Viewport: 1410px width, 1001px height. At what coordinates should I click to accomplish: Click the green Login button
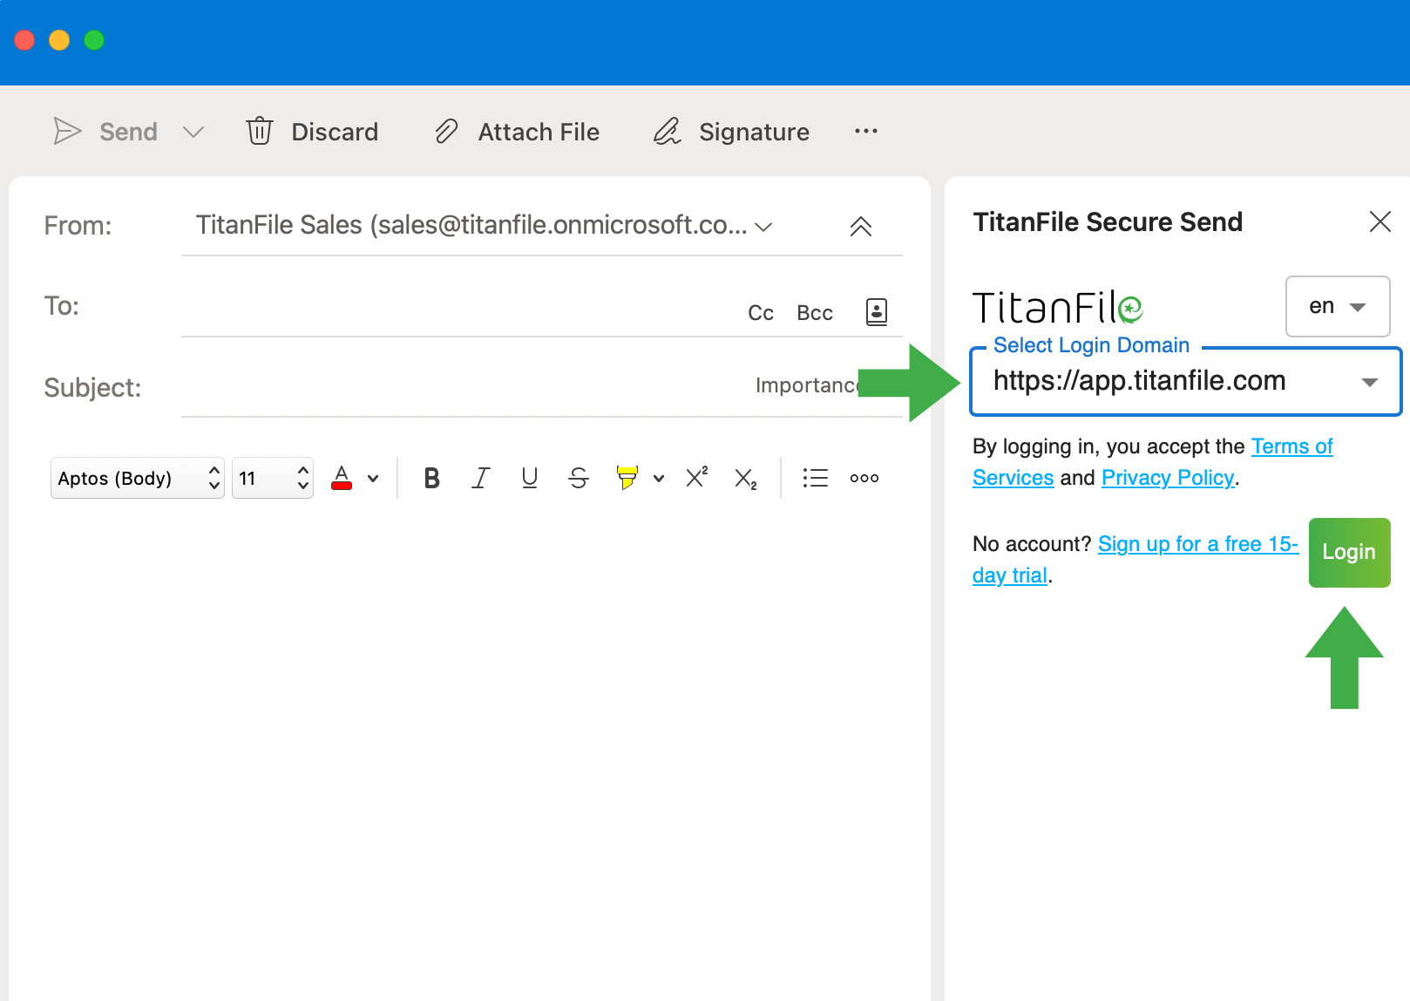1349,552
